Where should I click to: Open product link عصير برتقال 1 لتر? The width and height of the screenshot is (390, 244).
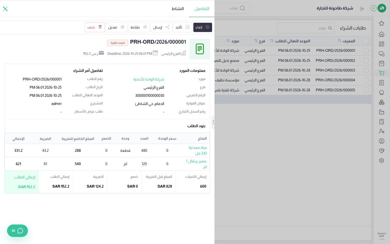coord(196,164)
